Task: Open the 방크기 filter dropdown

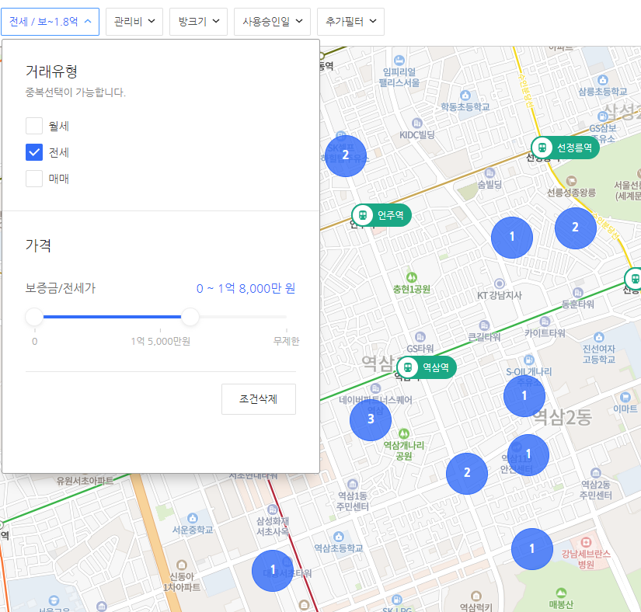Action: pos(198,22)
